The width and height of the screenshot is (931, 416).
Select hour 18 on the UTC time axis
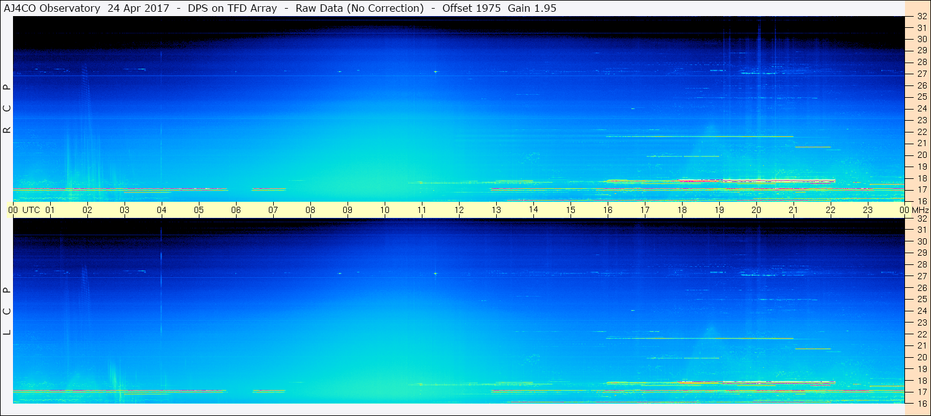point(682,210)
